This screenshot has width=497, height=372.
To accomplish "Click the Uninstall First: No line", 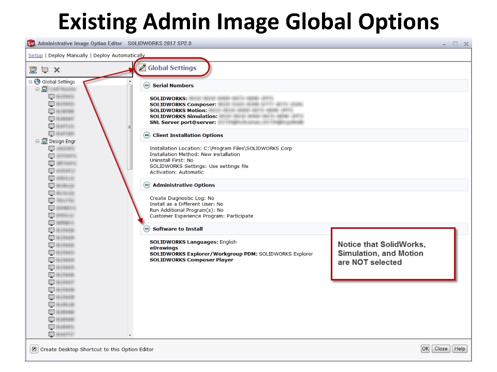I will tap(171, 160).
